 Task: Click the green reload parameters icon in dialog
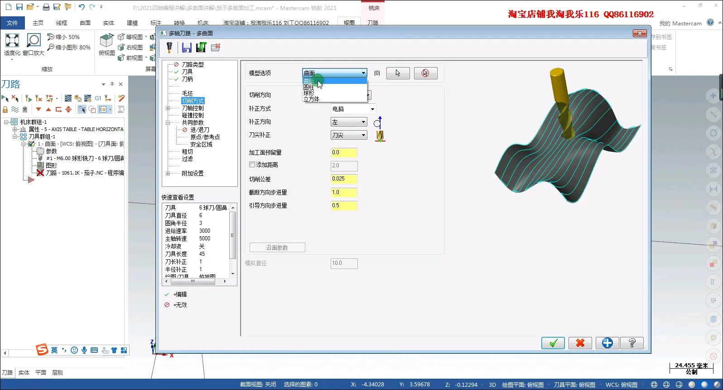coord(201,47)
